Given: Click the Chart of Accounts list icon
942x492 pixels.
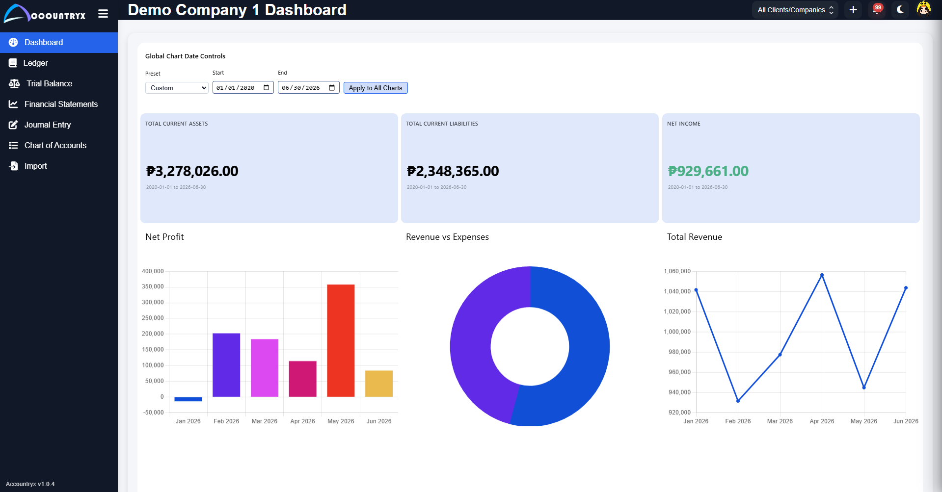Looking at the screenshot, I should tap(13, 145).
